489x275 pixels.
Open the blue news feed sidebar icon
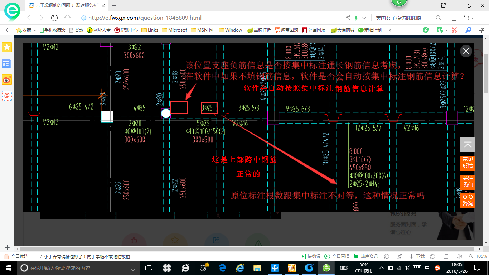coord(7,63)
